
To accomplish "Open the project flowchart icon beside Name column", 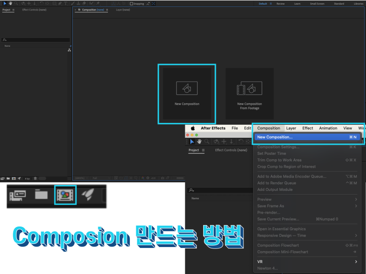I will pos(70,50).
